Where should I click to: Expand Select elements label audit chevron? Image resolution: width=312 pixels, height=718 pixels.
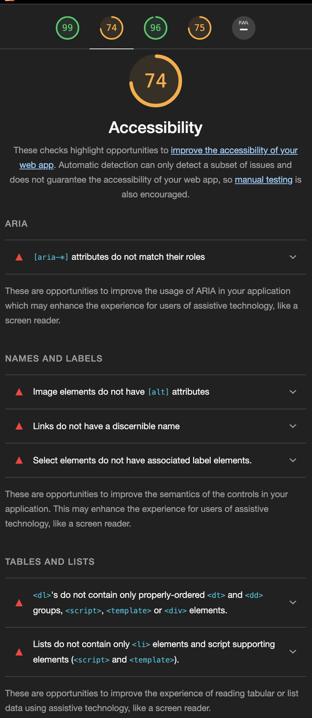293,460
